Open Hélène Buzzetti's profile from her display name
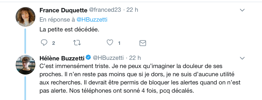 point(62,58)
